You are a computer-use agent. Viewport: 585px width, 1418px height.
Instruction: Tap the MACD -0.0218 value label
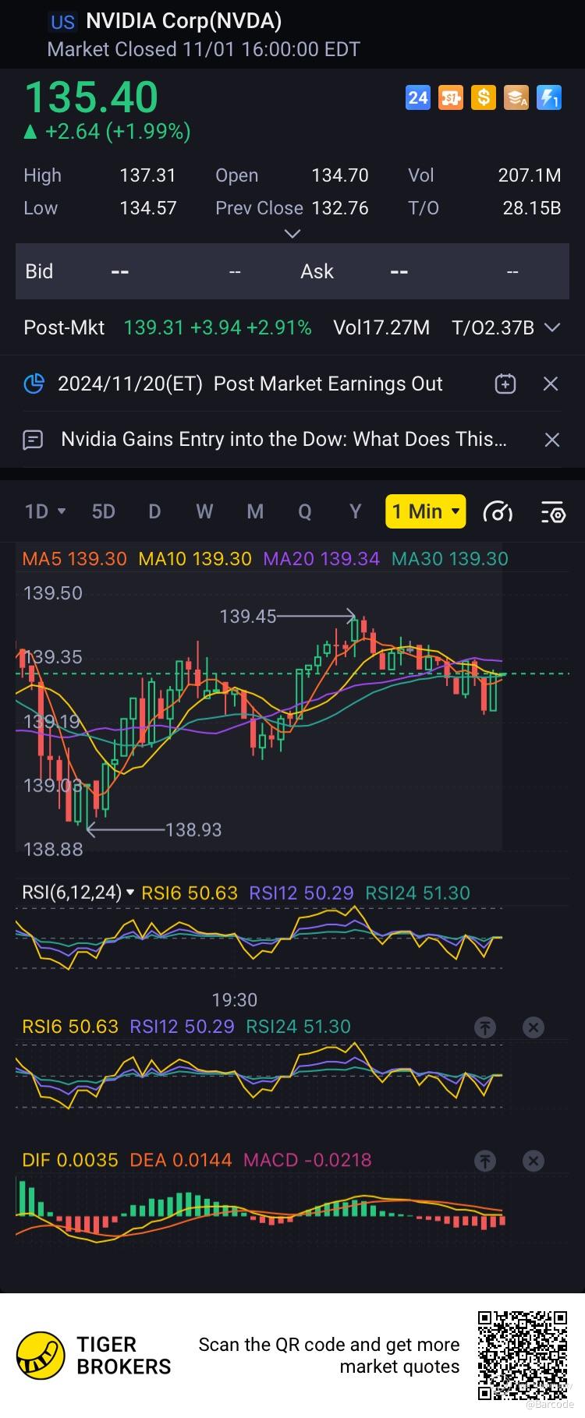click(x=307, y=1160)
